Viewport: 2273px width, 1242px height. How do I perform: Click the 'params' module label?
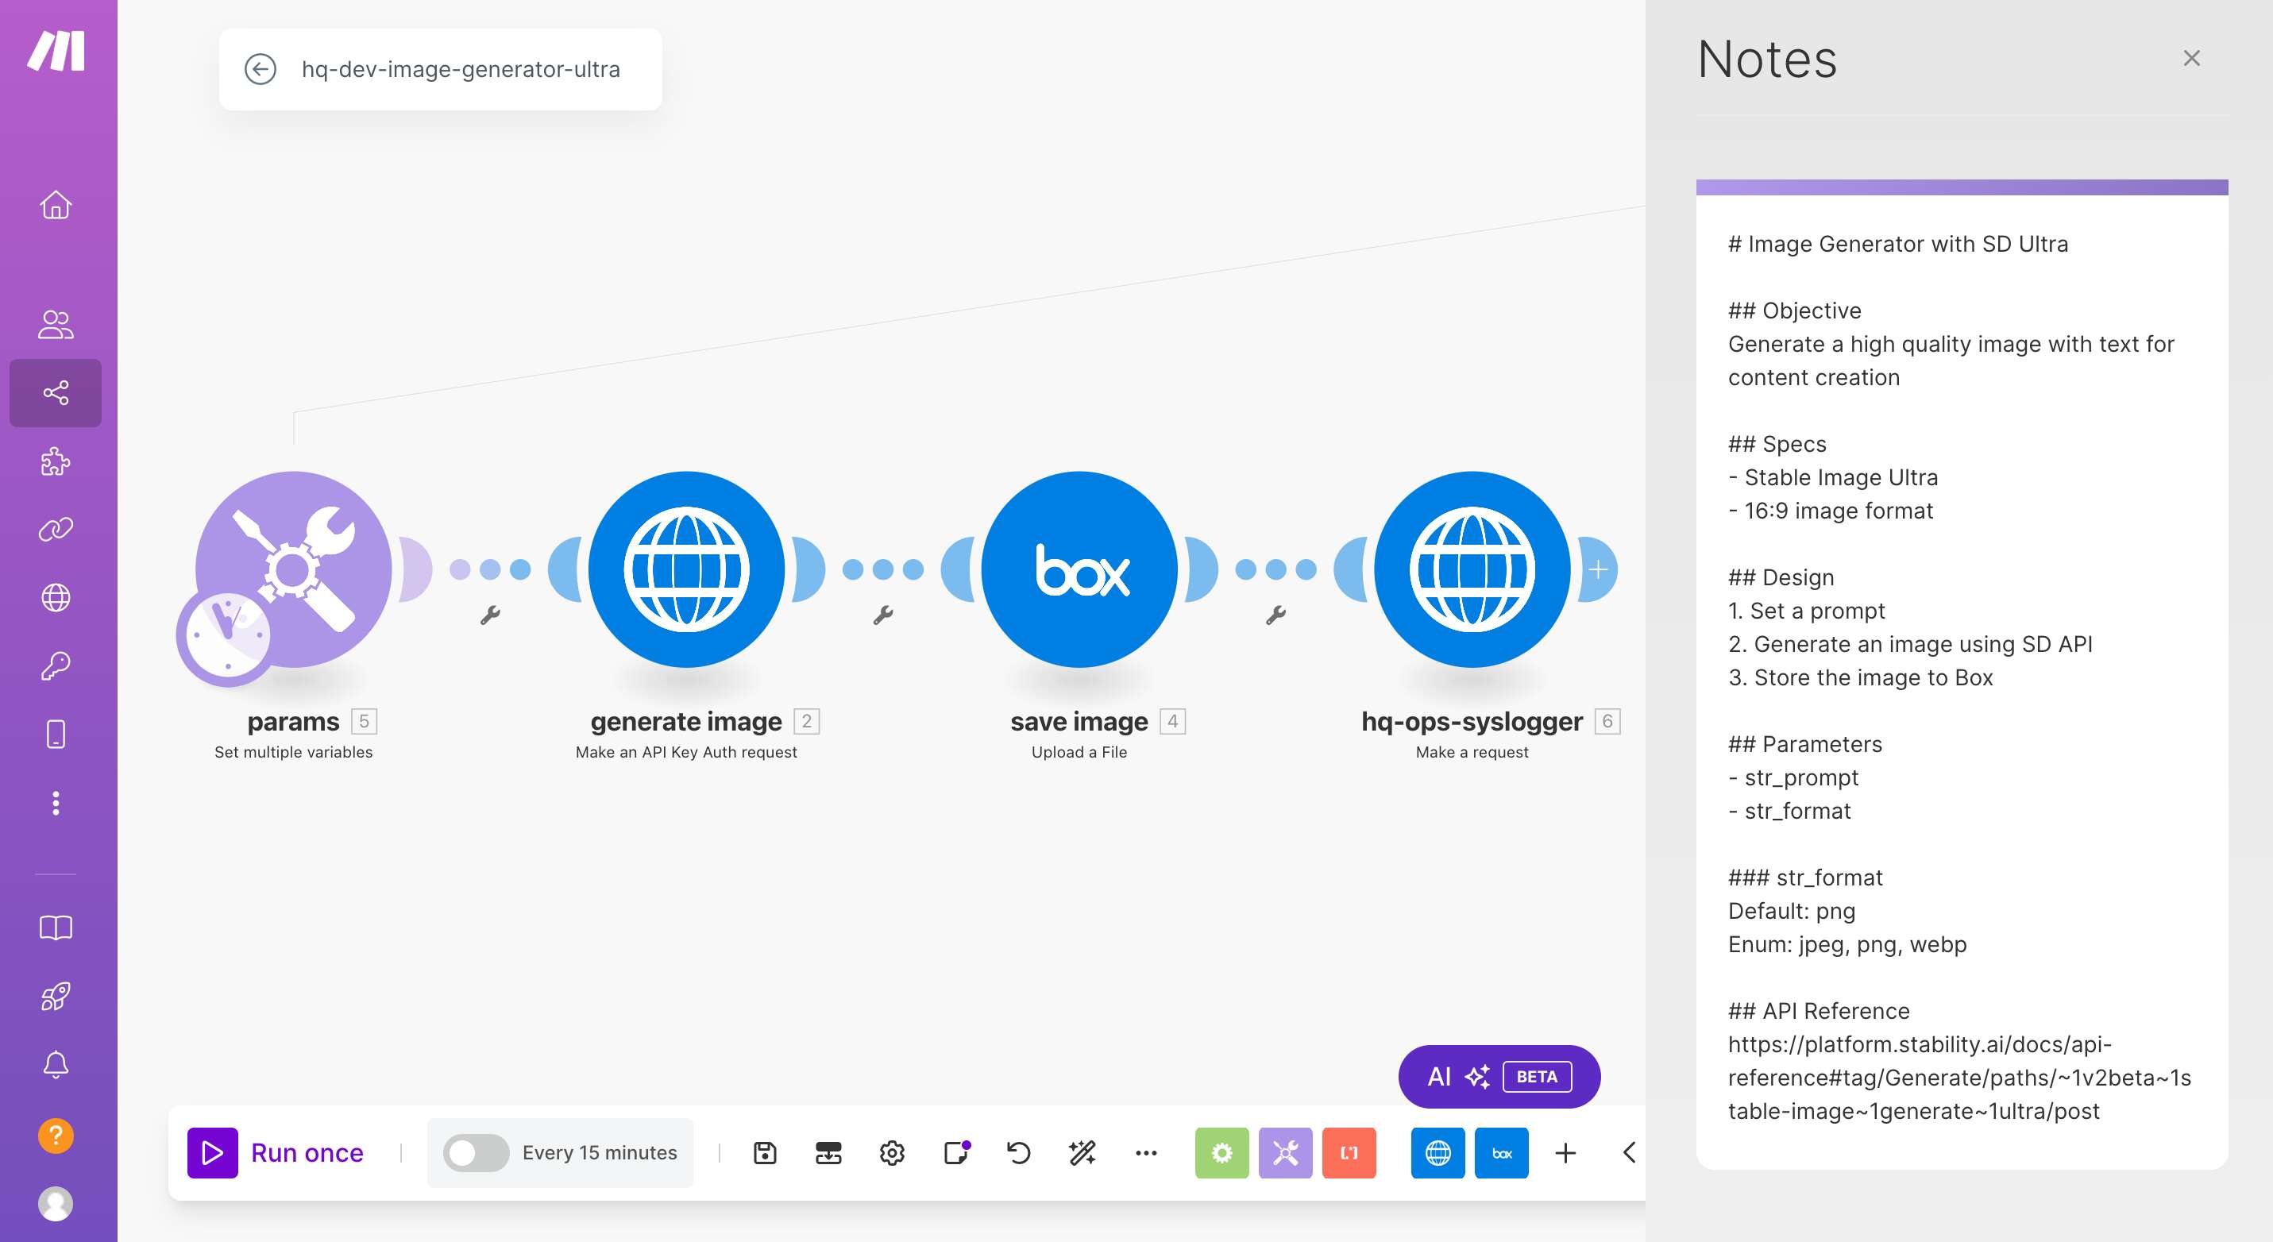293,722
